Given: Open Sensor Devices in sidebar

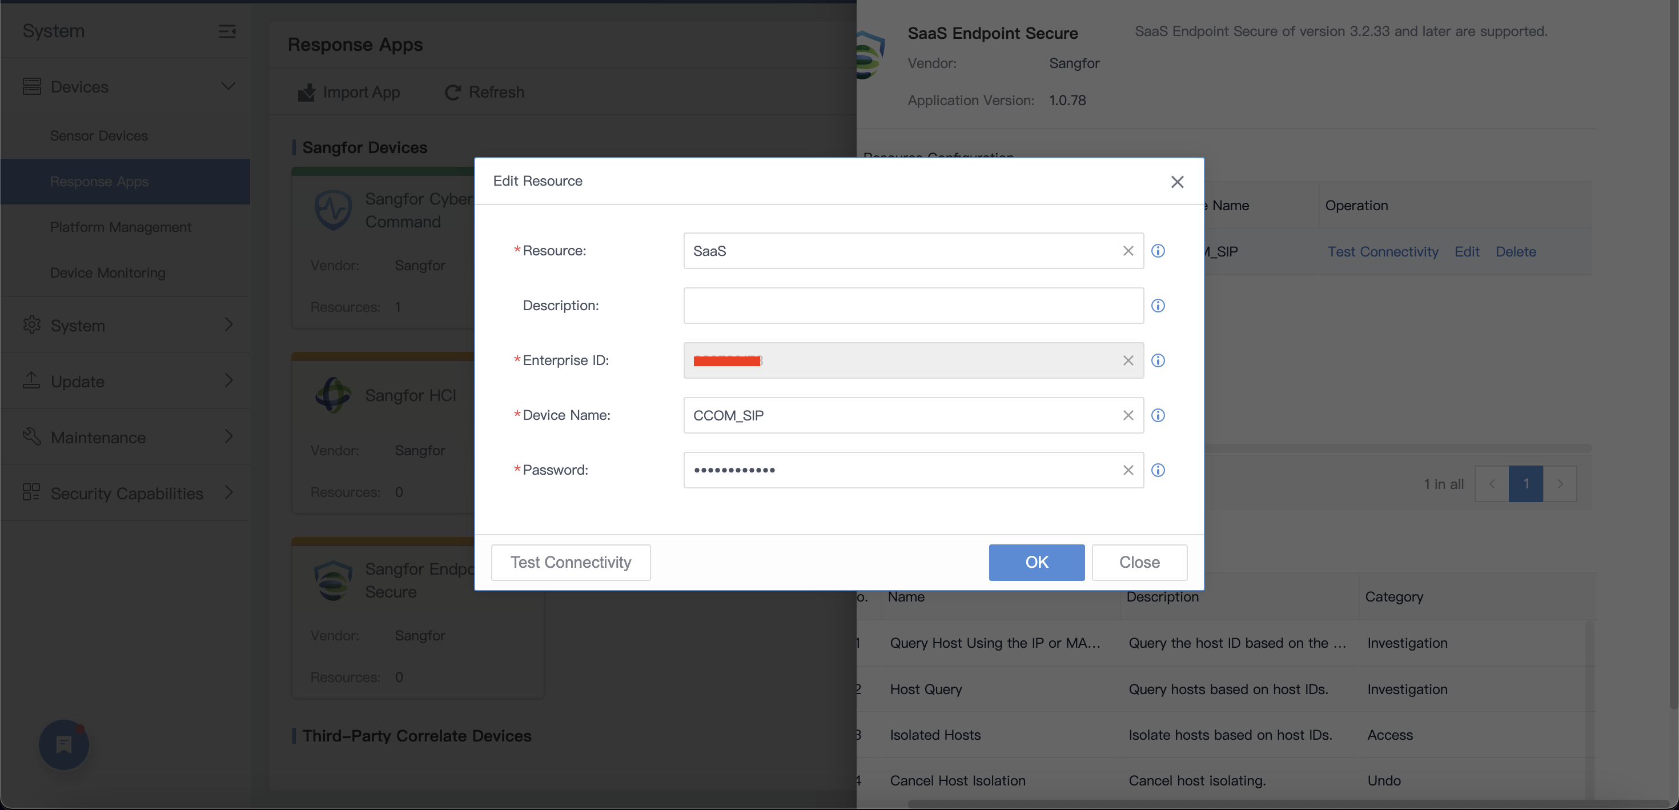Looking at the screenshot, I should click(x=99, y=137).
